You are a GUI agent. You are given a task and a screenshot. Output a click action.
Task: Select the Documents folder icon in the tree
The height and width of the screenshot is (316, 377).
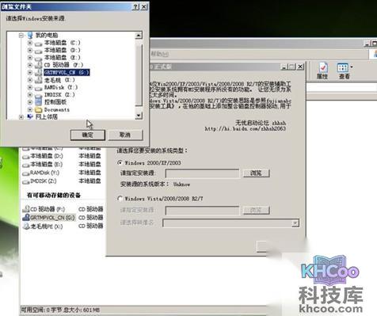(39, 109)
